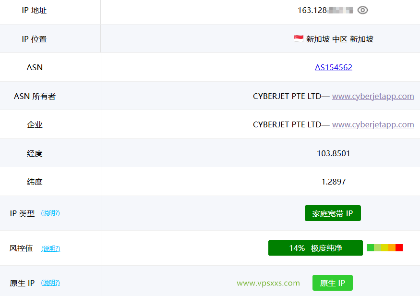Image resolution: width=420 pixels, height=296 pixels.
Task: Click the eye icon to reveal full IP address
Action: (x=362, y=10)
